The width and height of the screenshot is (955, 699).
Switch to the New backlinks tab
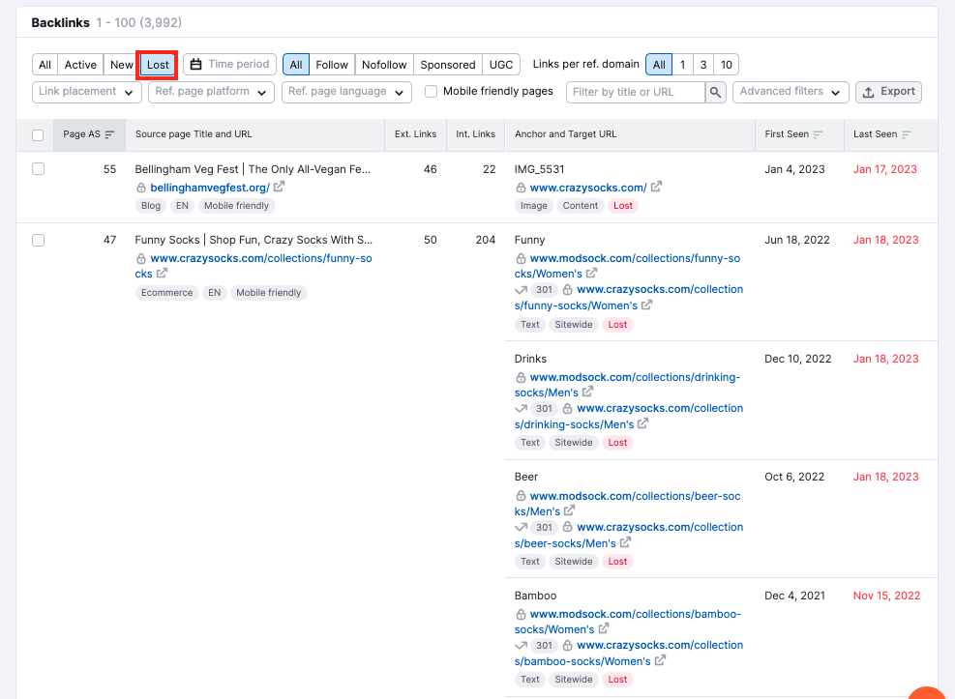(121, 65)
